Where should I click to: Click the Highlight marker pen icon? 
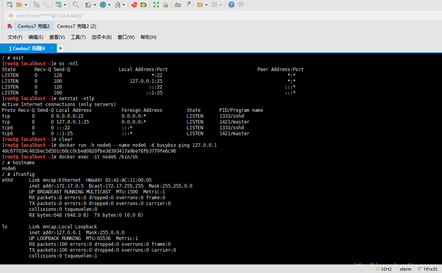(187, 5)
